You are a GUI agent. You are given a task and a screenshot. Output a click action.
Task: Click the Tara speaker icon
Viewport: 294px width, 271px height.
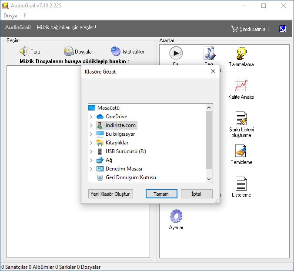[x=24, y=51]
